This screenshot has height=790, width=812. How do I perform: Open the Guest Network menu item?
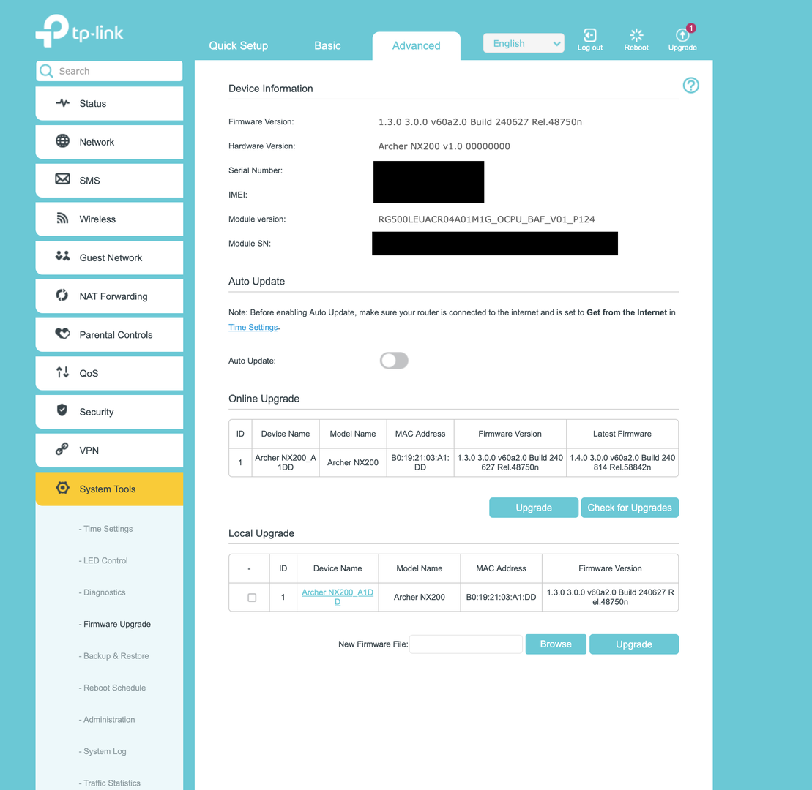point(109,257)
